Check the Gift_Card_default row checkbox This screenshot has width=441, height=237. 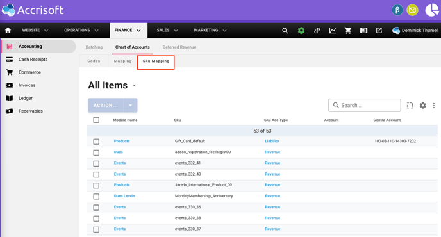(x=96, y=142)
